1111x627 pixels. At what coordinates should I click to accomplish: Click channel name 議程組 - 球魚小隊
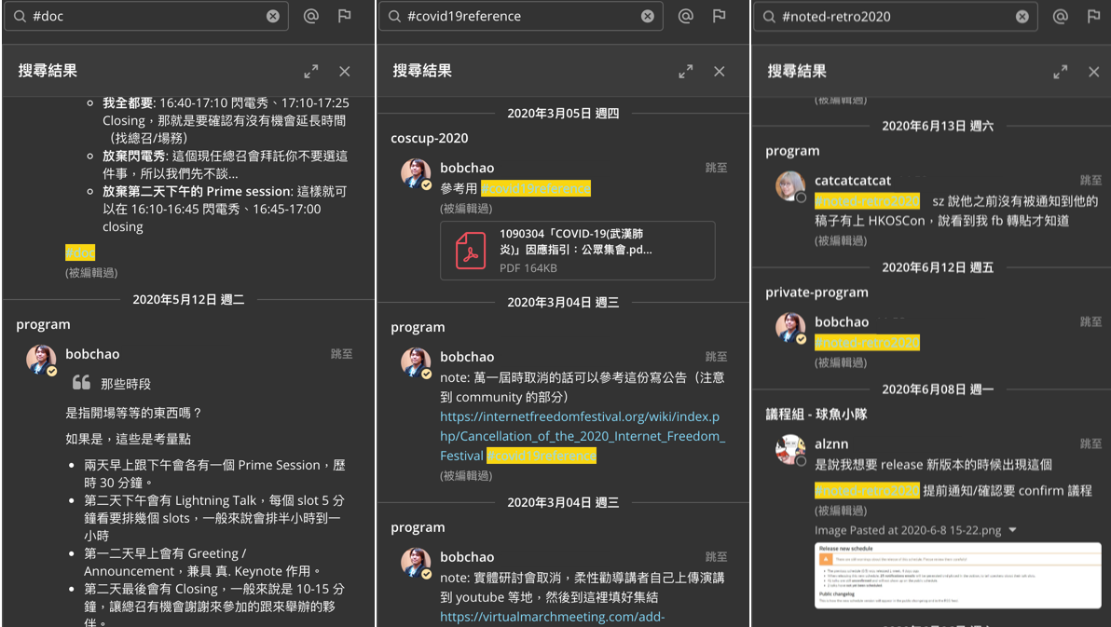coord(816,415)
